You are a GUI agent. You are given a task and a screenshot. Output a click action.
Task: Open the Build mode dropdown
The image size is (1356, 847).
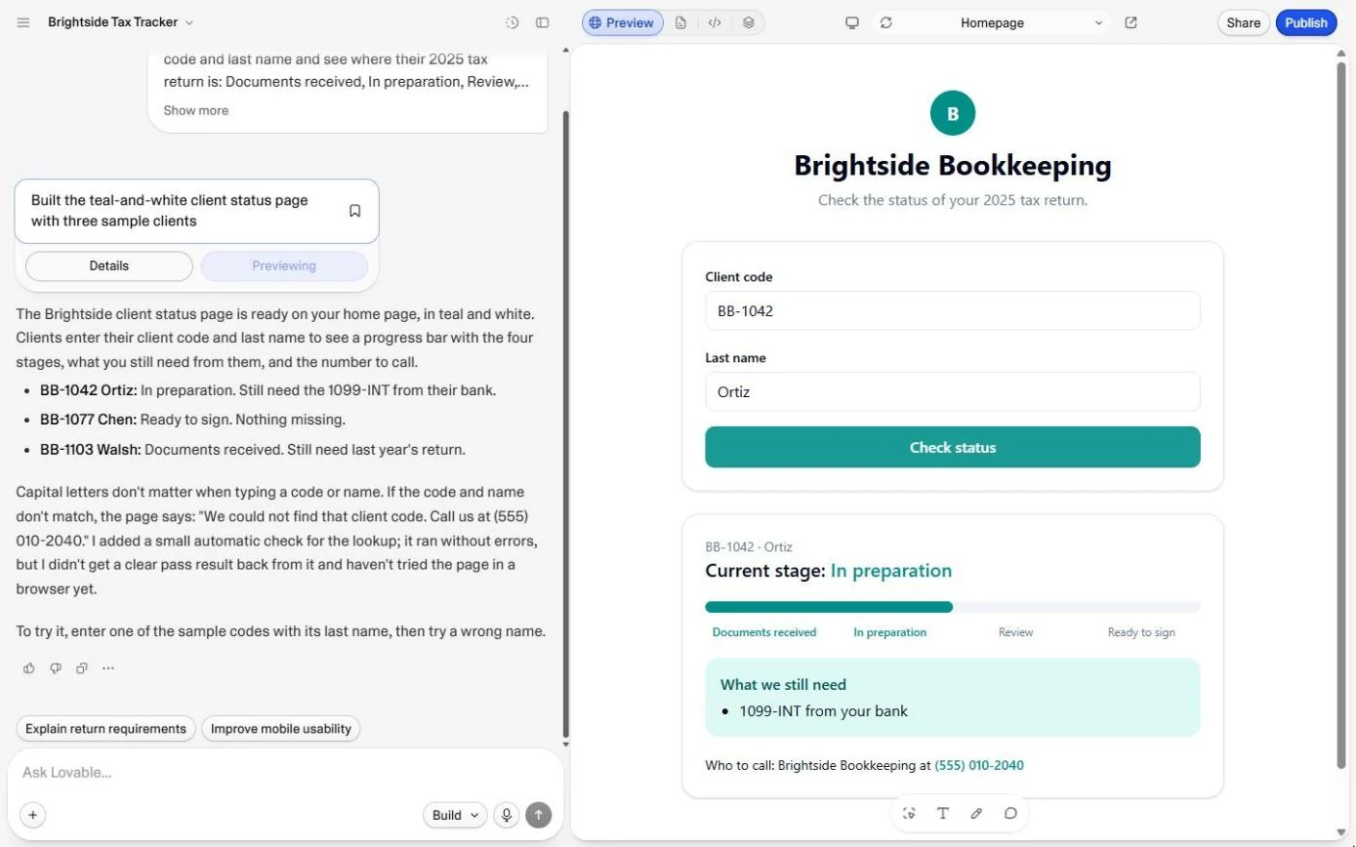click(455, 815)
